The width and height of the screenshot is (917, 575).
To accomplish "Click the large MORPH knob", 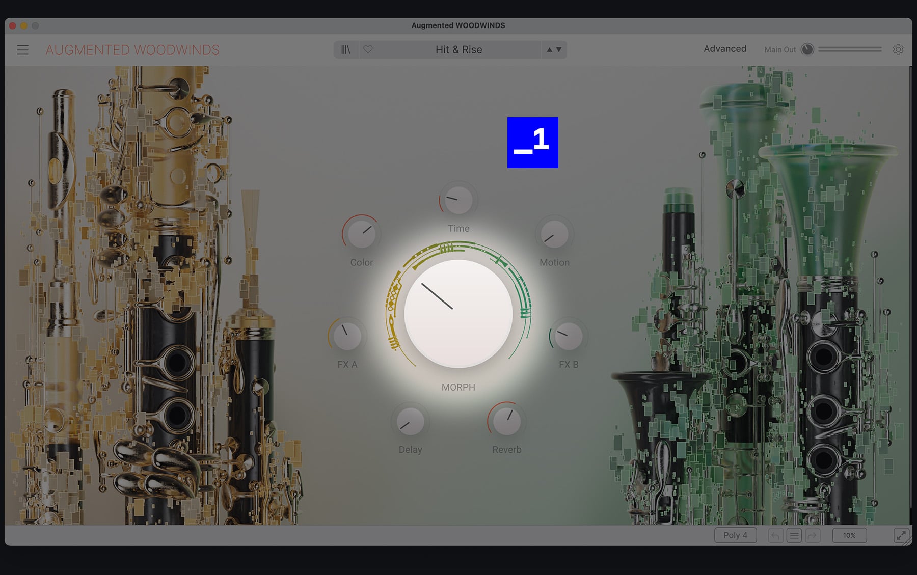I will 459,313.
